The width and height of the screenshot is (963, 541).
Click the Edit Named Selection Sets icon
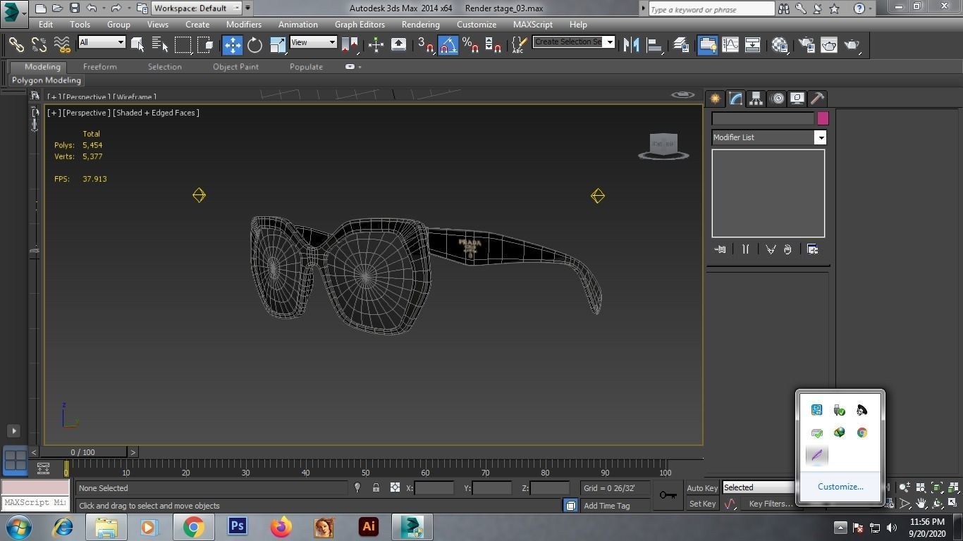pos(519,44)
